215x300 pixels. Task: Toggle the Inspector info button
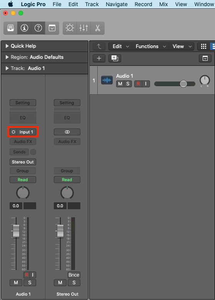[x=24, y=28]
